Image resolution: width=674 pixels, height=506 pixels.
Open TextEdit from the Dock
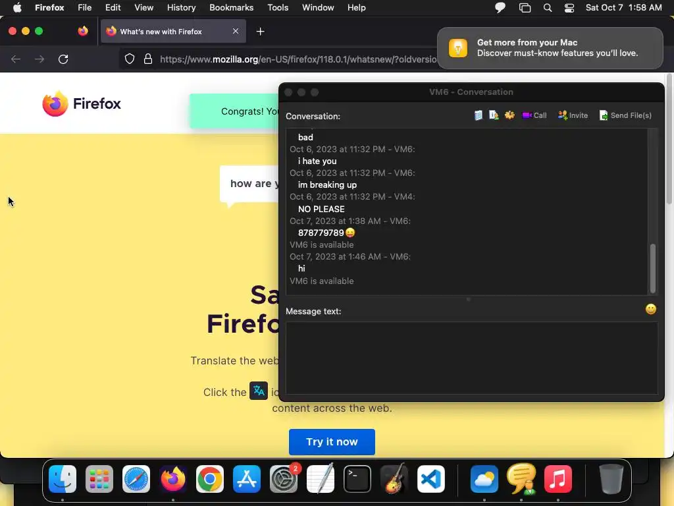click(321, 479)
